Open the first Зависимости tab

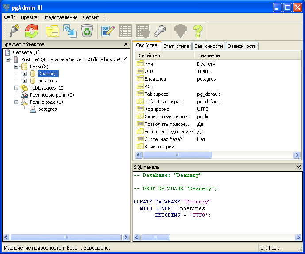[x=208, y=46]
